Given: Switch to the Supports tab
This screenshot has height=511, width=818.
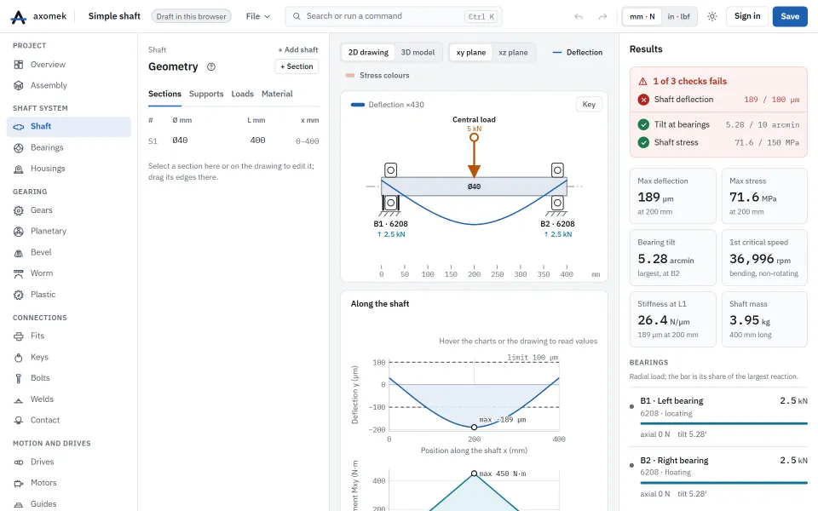Looking at the screenshot, I should click(206, 94).
